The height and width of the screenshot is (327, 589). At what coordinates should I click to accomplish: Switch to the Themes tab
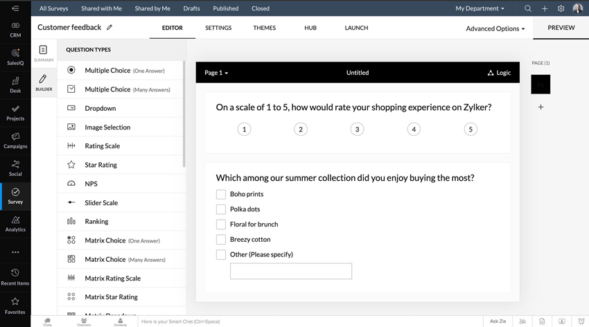(x=264, y=28)
